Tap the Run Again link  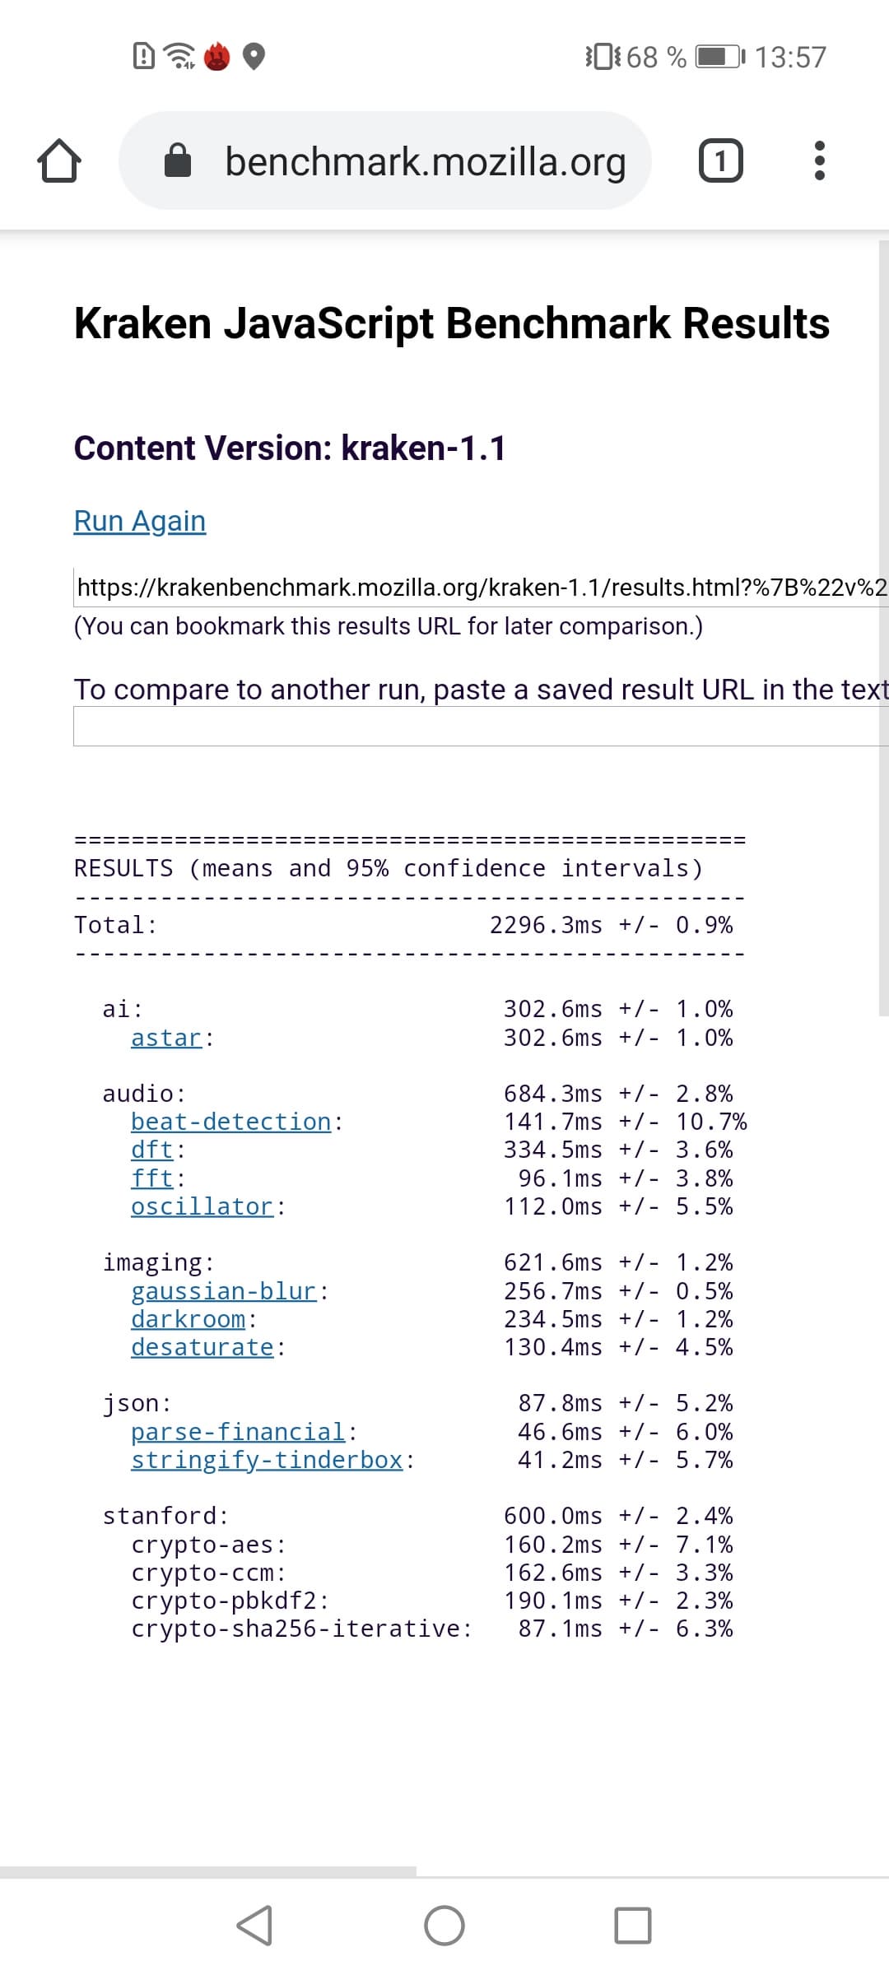coord(140,521)
